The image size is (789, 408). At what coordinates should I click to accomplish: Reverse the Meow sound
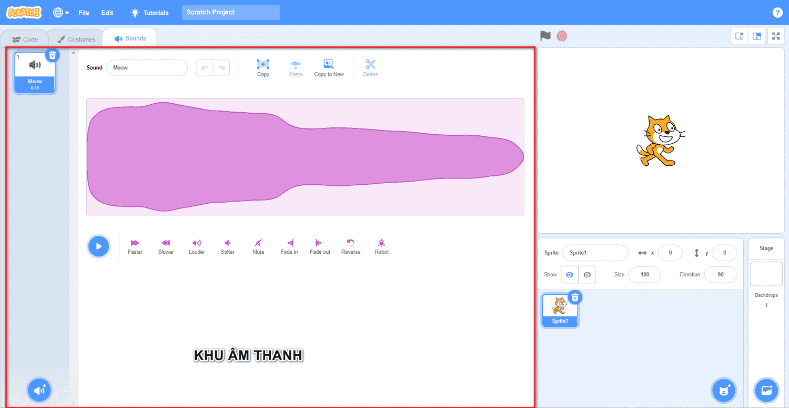click(350, 246)
